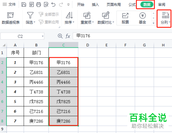The width and height of the screenshot is (172, 133).
Task: Click the print icon
Action: pos(39,4)
